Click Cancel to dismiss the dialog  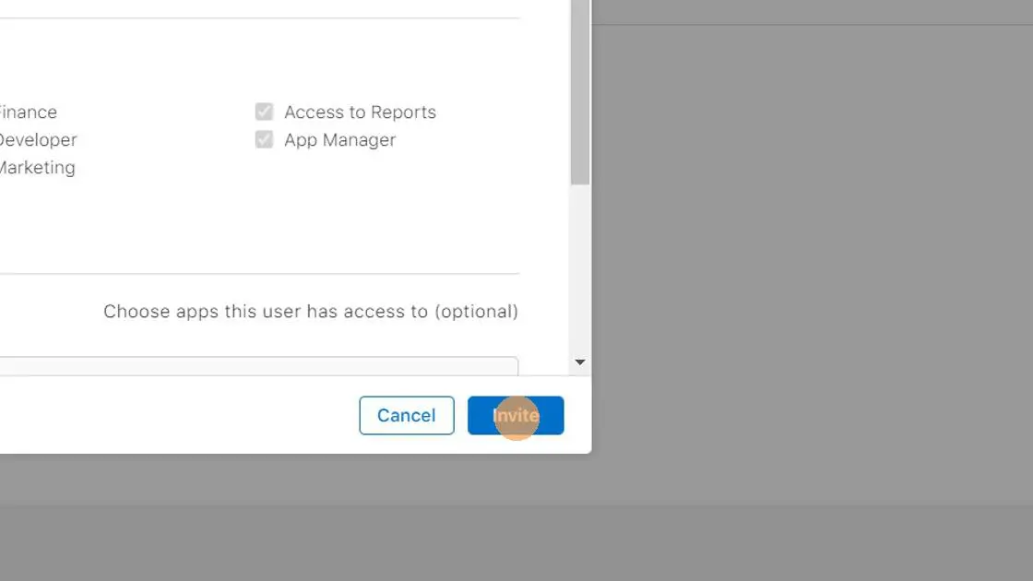(407, 415)
